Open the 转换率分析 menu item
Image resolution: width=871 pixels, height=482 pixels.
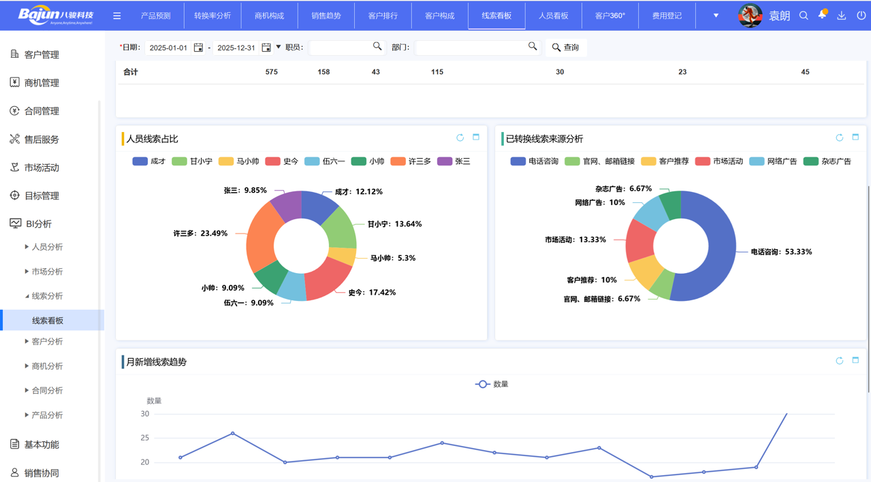[x=212, y=15]
